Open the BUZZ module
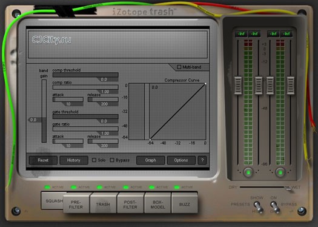The width and height of the screenshot is (318, 227). click(x=184, y=204)
